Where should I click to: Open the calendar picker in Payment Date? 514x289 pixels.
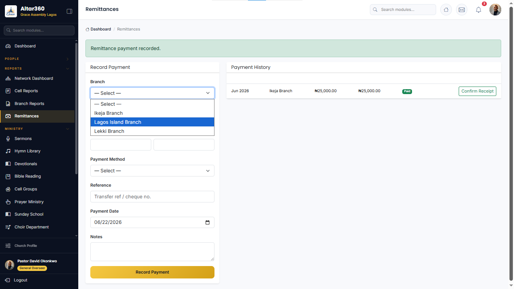coord(207,222)
